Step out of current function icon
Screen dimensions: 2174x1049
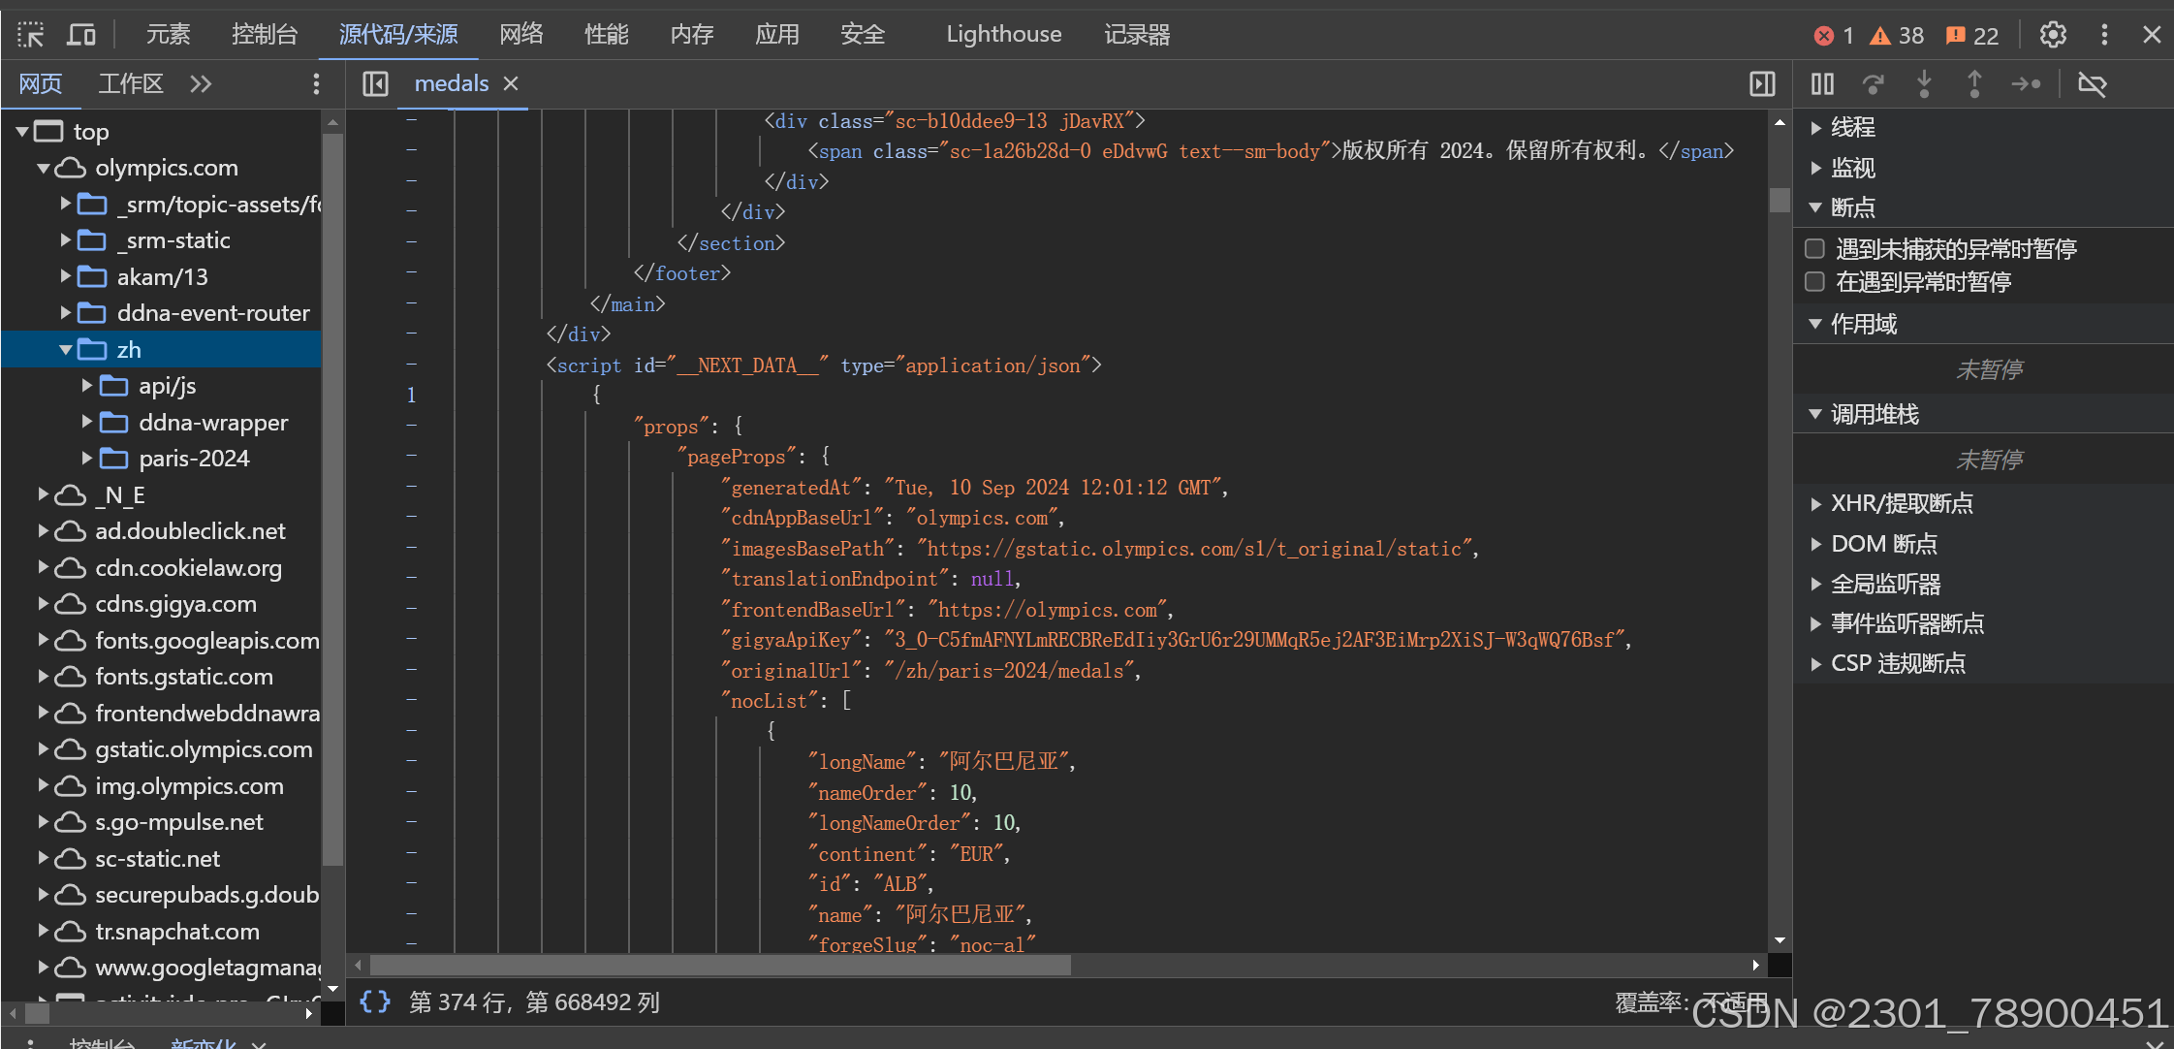click(1974, 84)
